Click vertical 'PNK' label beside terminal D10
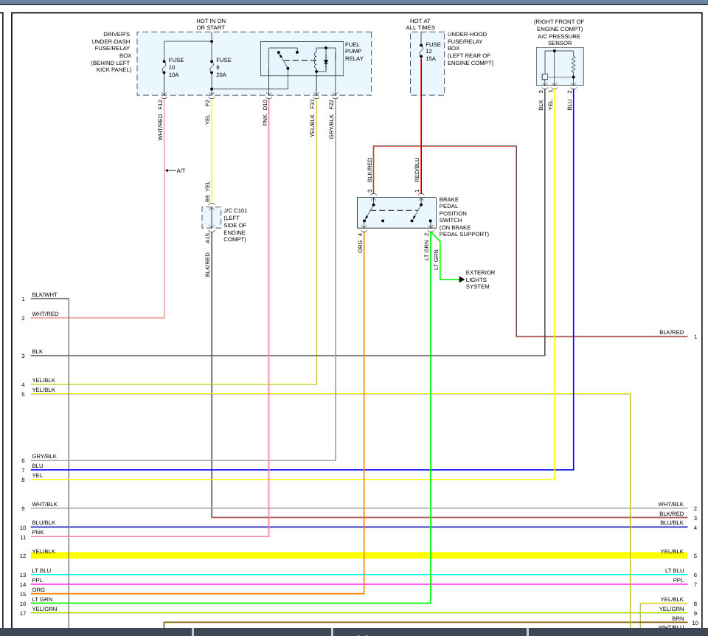The height and width of the screenshot is (636, 708). coord(265,120)
